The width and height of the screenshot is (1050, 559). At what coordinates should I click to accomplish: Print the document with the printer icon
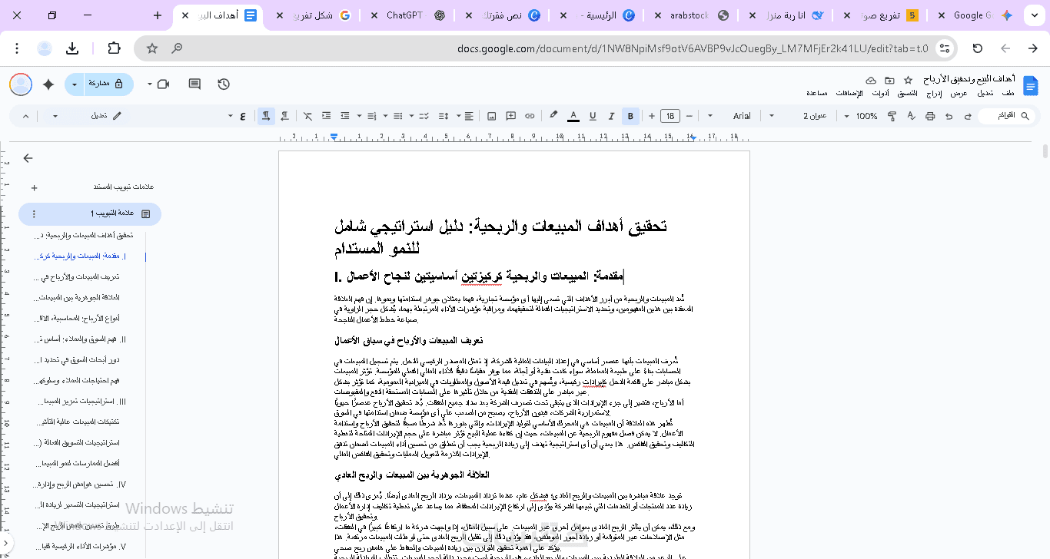click(x=930, y=116)
